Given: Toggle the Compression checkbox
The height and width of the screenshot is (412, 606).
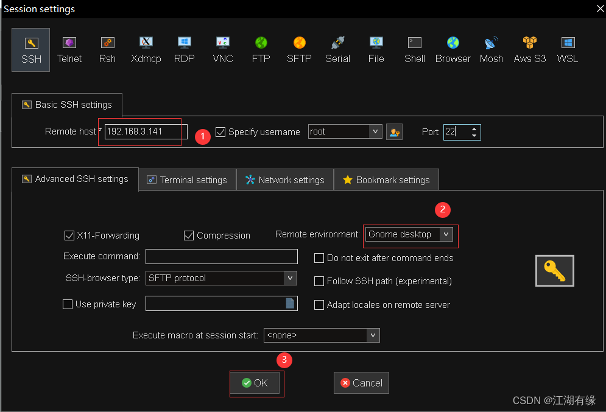Looking at the screenshot, I should (189, 236).
